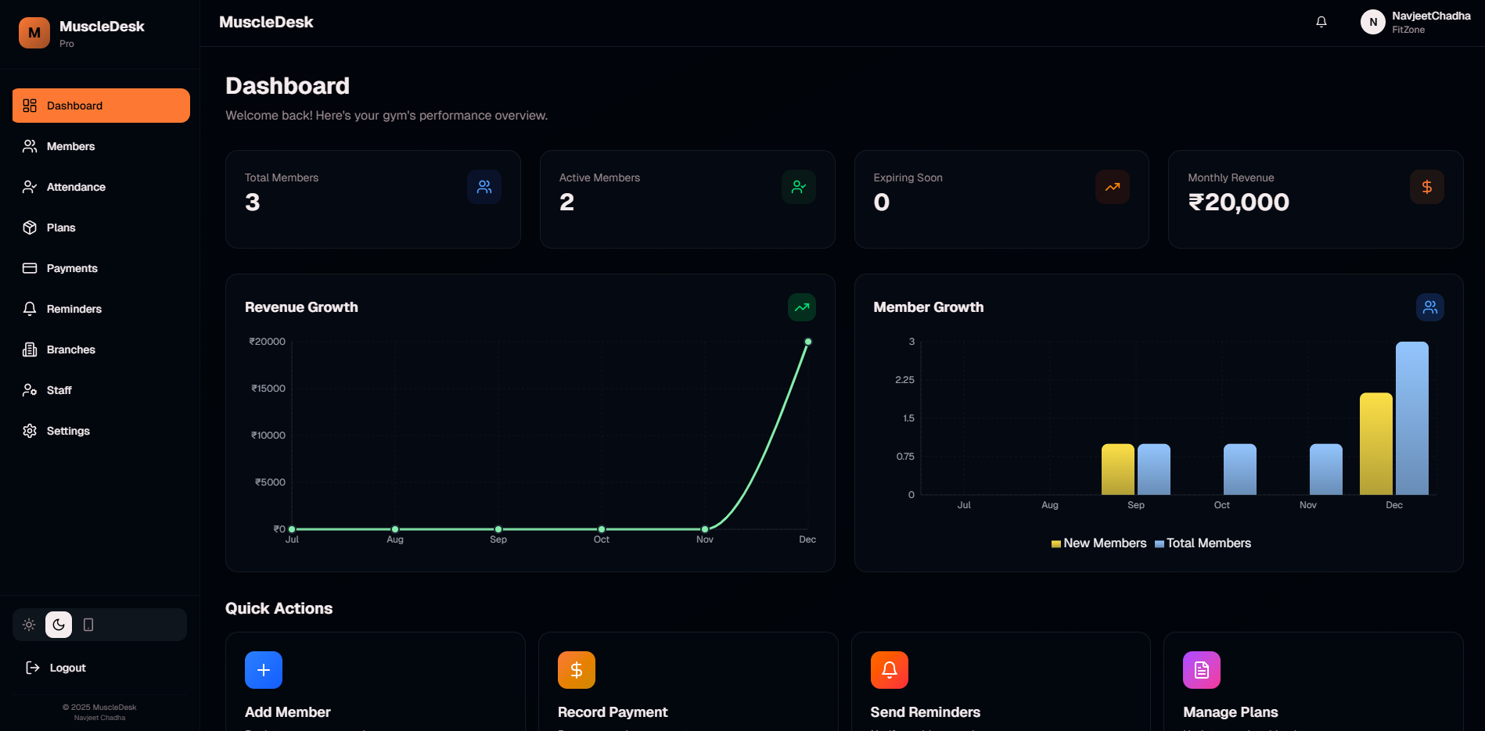Image resolution: width=1485 pixels, height=731 pixels.
Task: Click the NavjeetChadha profile avatar
Action: 1372,21
